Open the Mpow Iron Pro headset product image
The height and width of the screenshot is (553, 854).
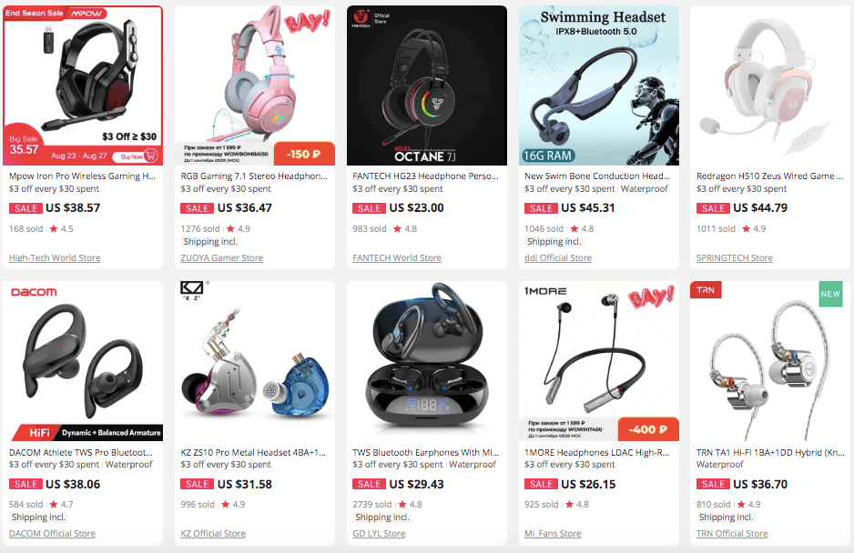(83, 85)
